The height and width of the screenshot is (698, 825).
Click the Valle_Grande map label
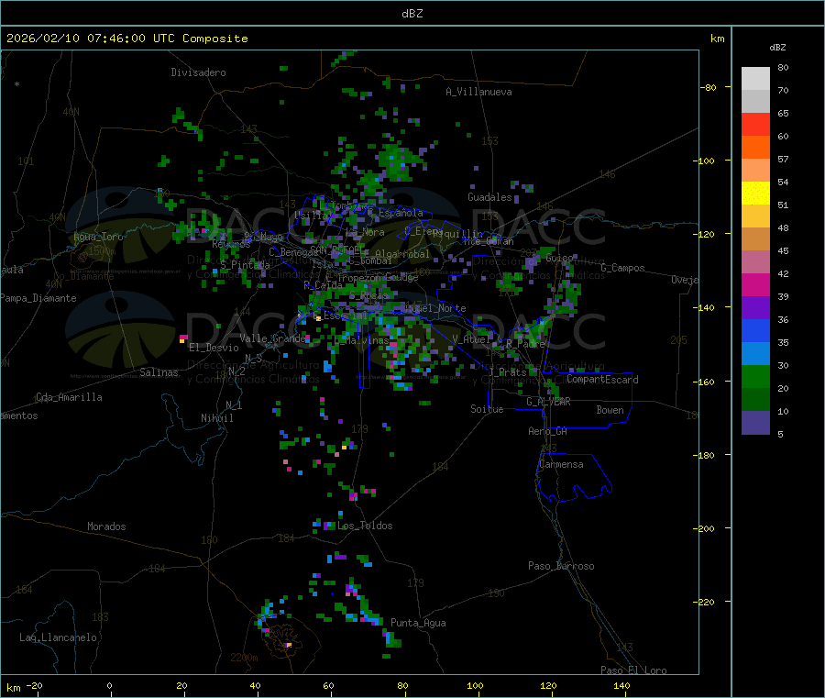pos(272,338)
